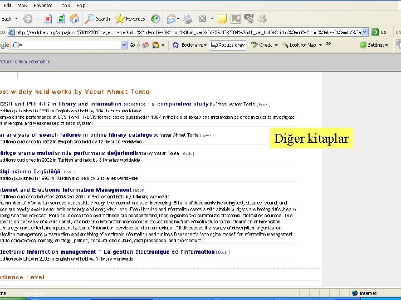Image resolution: width=401 pixels, height=300 pixels.
Task: Open the Edit menu
Action: pyautogui.click(x=7, y=6)
